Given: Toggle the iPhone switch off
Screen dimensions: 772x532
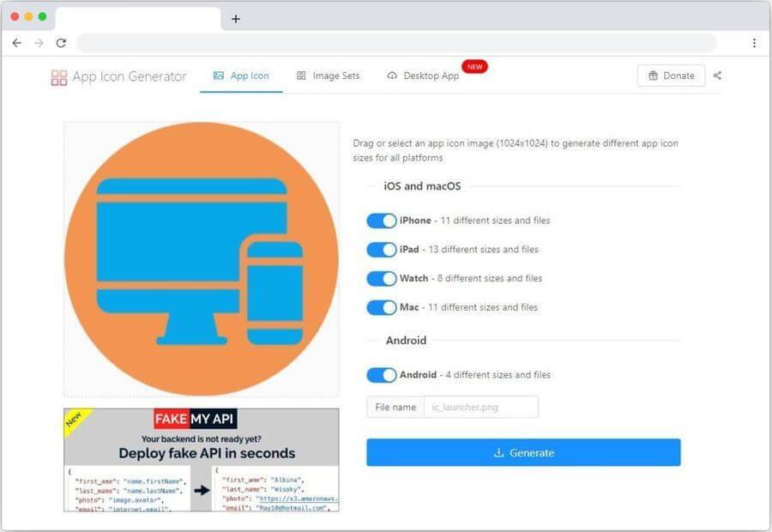Looking at the screenshot, I should tap(382, 221).
